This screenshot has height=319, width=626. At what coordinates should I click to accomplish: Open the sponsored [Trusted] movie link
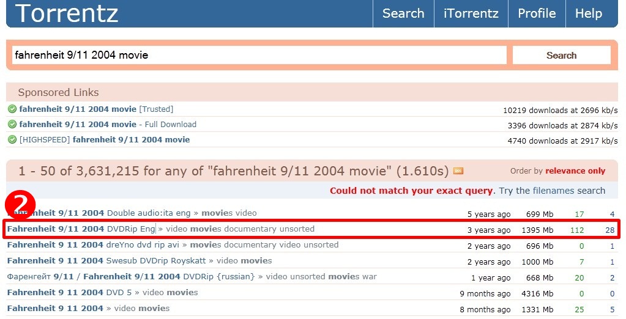(x=96, y=109)
